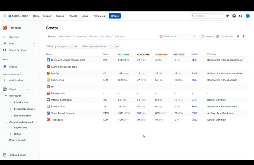Screen dimensions: 254x165
Task: Expand the Documentation page tree
Action: [x=11, y=115]
